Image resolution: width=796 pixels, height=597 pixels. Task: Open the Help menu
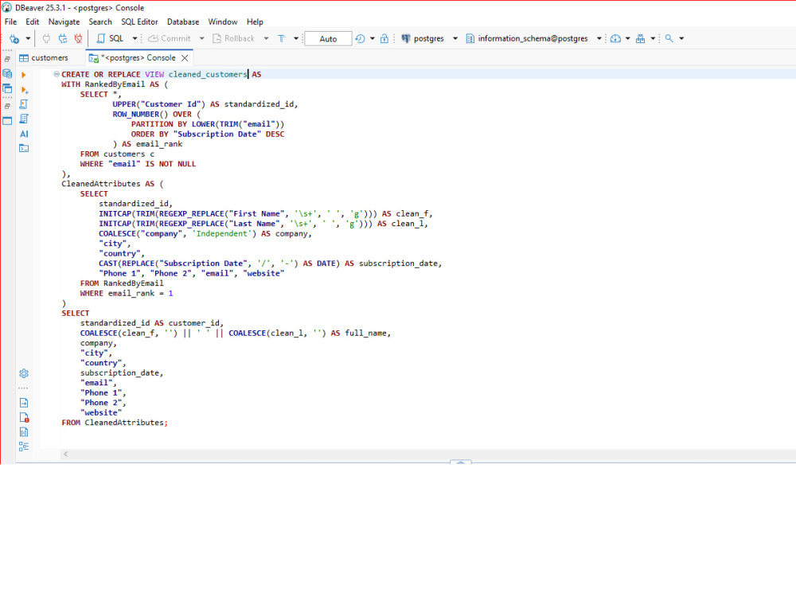(x=255, y=21)
